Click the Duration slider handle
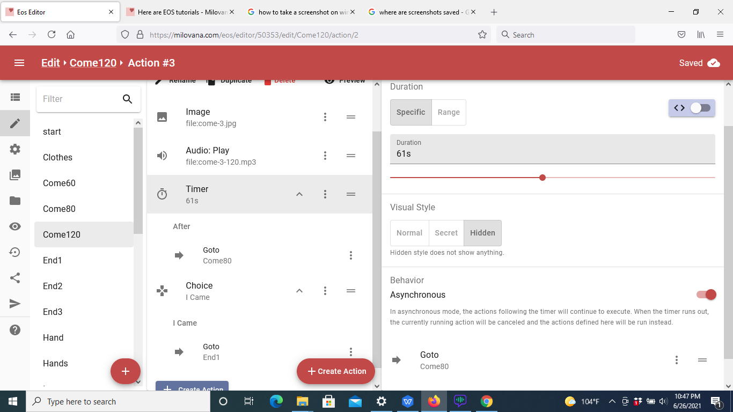733x412 pixels. pos(543,178)
